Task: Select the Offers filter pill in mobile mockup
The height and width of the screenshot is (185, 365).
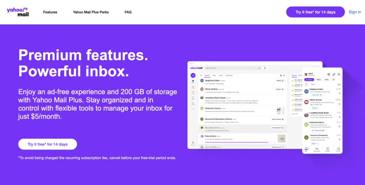Action: (x=319, y=80)
